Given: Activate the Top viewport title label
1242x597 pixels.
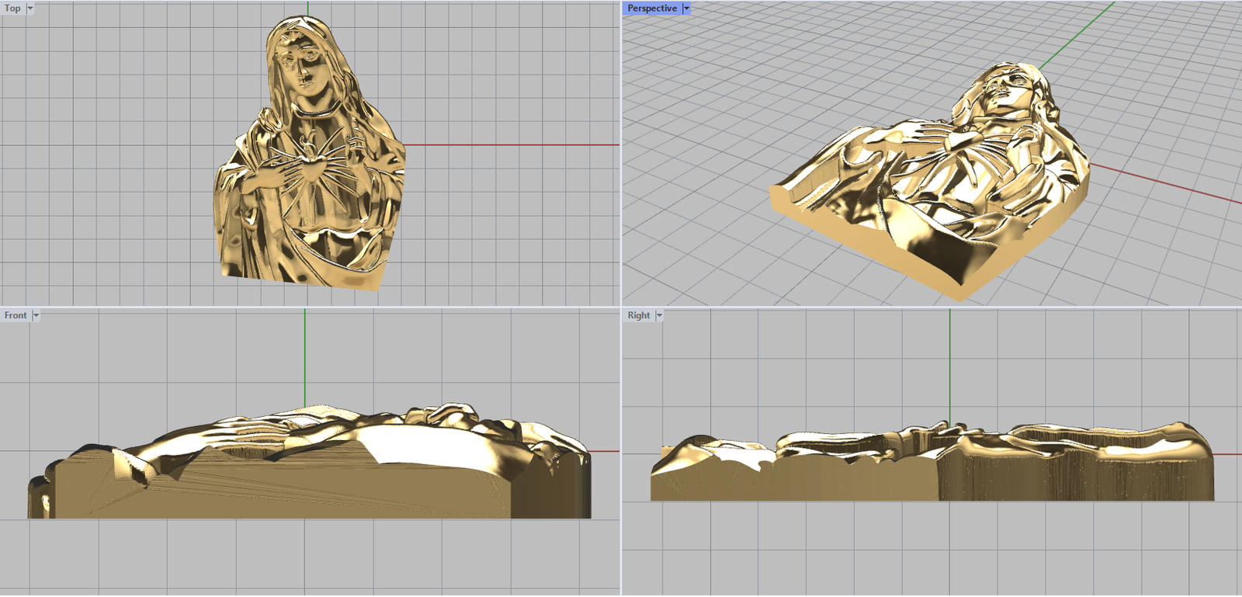Looking at the screenshot, I should (x=12, y=9).
